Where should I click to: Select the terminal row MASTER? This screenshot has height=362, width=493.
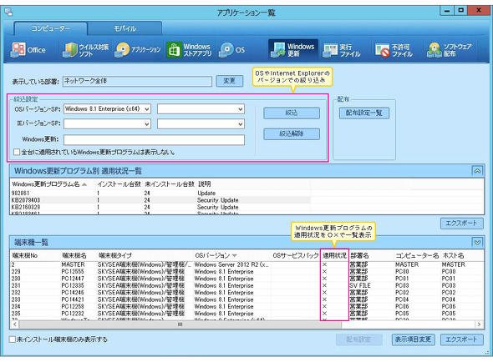tap(246, 264)
